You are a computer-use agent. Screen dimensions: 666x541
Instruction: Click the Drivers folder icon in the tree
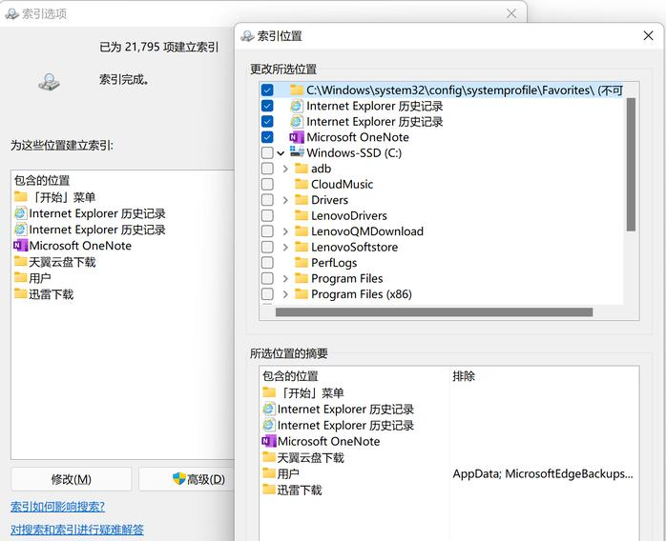(x=302, y=200)
